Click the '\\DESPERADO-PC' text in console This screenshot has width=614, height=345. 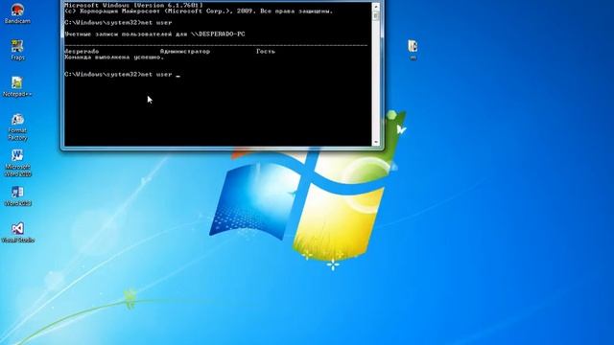pos(218,34)
